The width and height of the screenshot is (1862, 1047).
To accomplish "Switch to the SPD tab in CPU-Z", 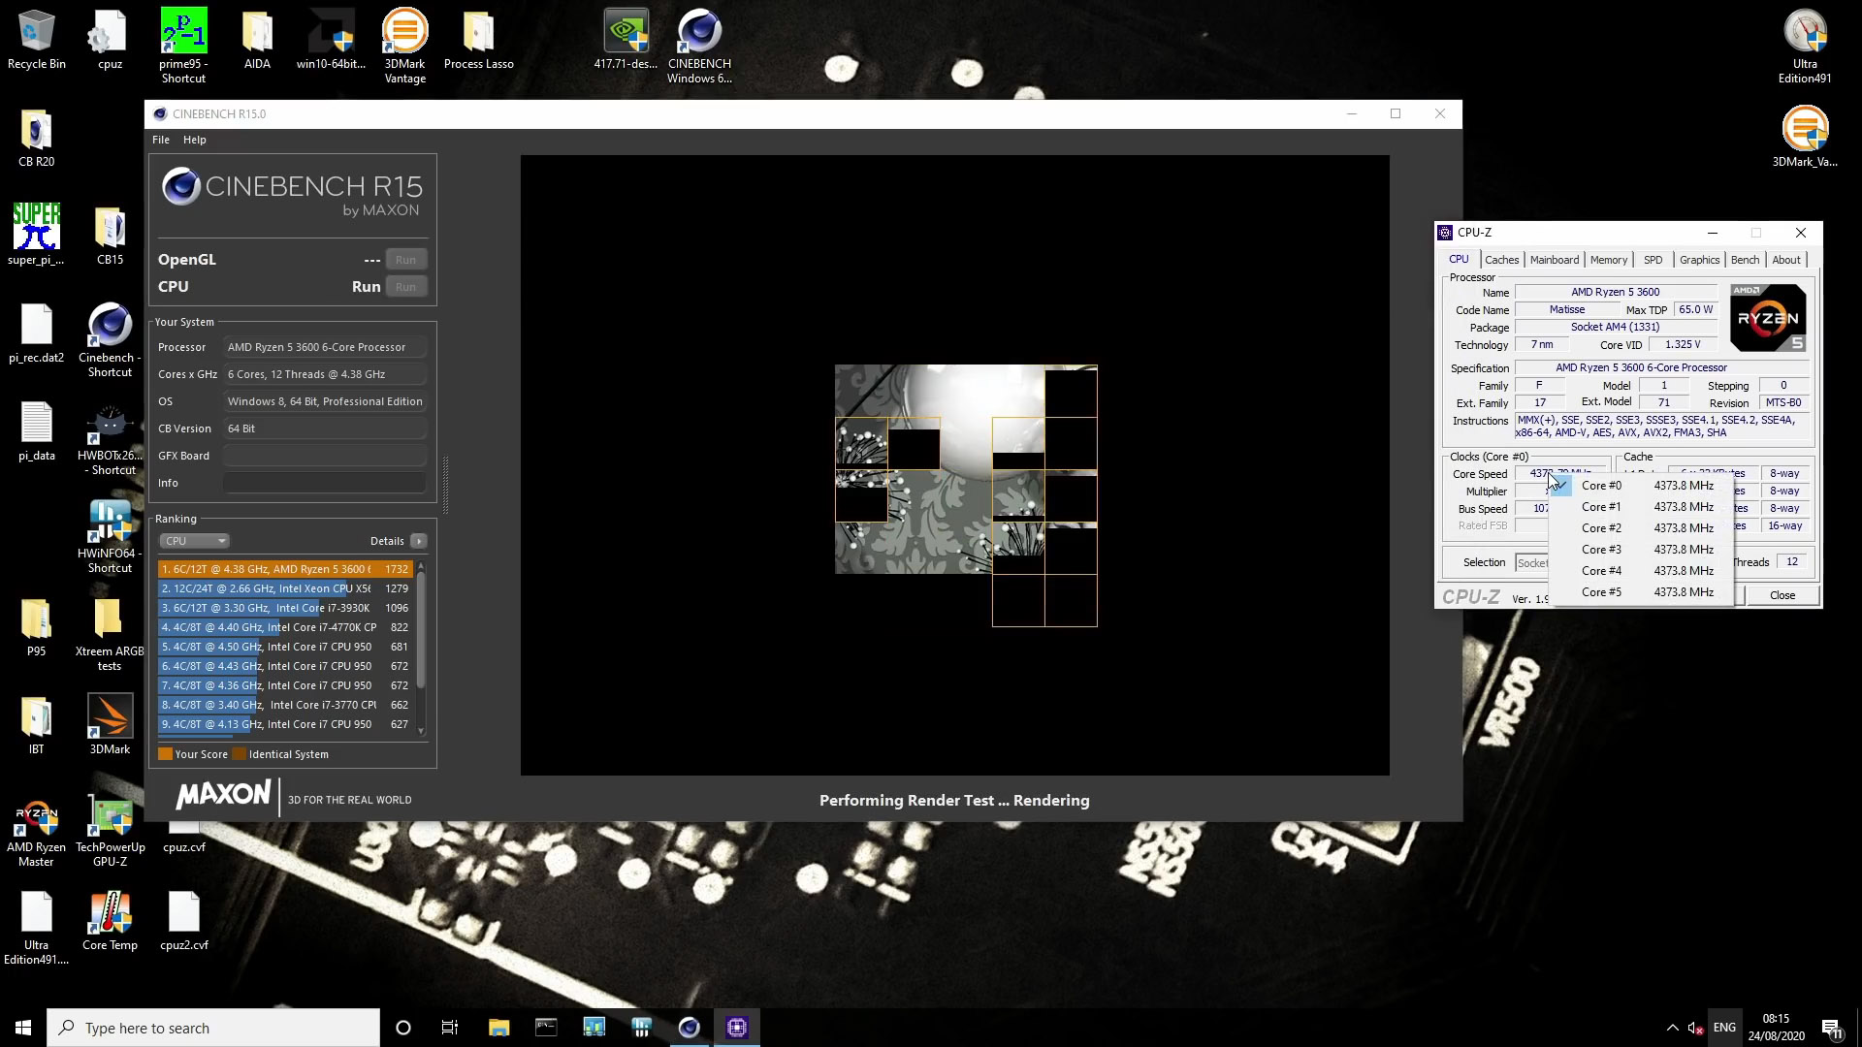I will click(1653, 260).
